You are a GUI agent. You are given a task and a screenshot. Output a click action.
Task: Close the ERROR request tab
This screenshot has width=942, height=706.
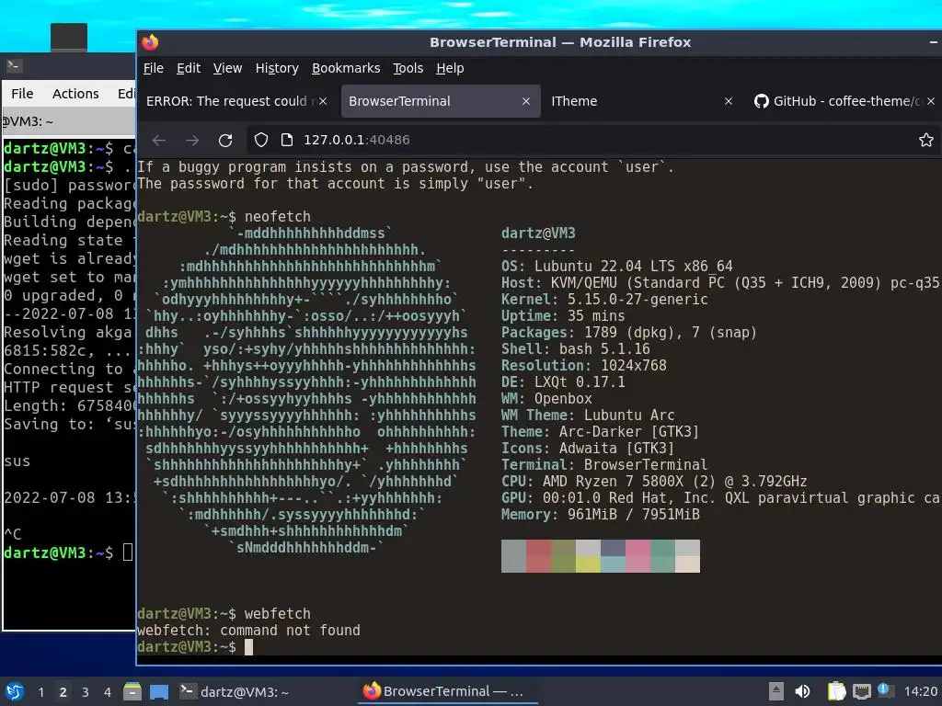click(323, 101)
